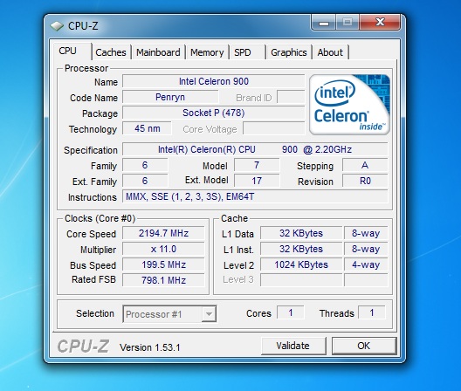Click the processor Name field
The image size is (461, 391).
[x=214, y=81]
